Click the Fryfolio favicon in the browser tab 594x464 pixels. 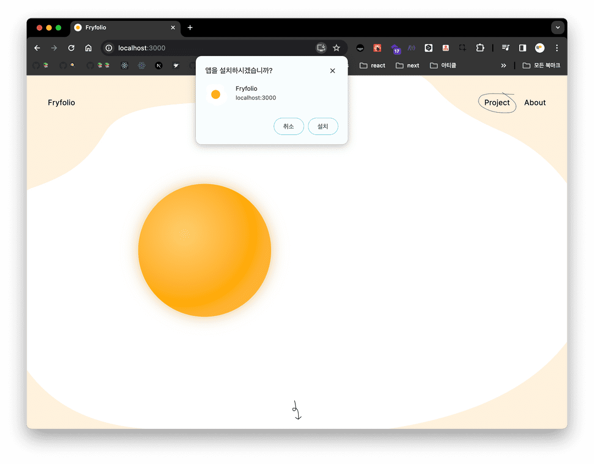click(78, 27)
